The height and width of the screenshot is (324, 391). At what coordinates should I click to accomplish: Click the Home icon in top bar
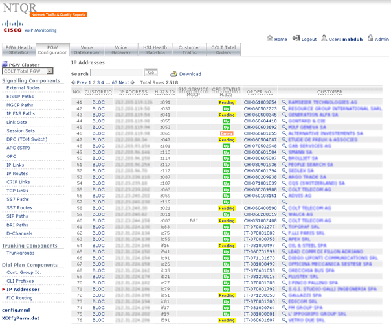tap(270, 39)
